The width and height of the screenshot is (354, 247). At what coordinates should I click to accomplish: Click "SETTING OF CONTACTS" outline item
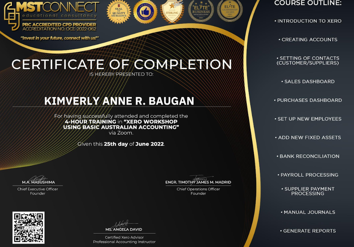308,60
